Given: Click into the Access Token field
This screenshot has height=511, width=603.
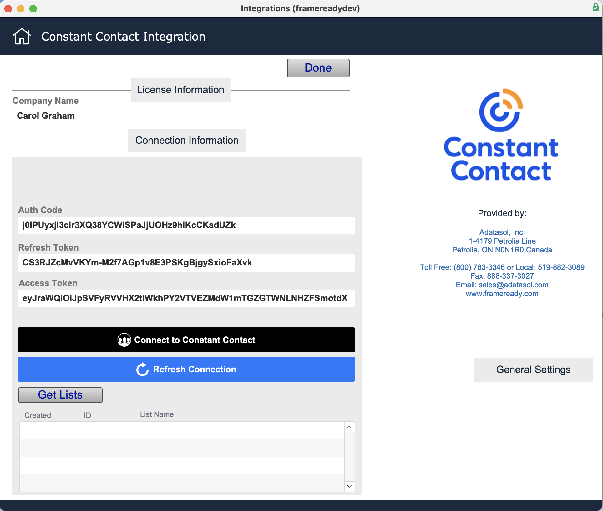Looking at the screenshot, I should pyautogui.click(x=186, y=299).
